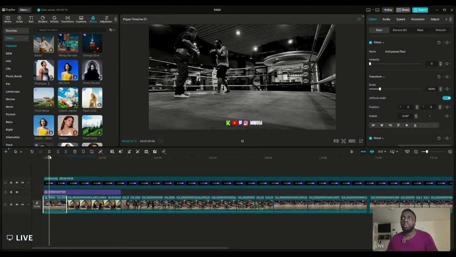
Task: Select the Mono filter category
Action: pyautogui.click(x=10, y=107)
